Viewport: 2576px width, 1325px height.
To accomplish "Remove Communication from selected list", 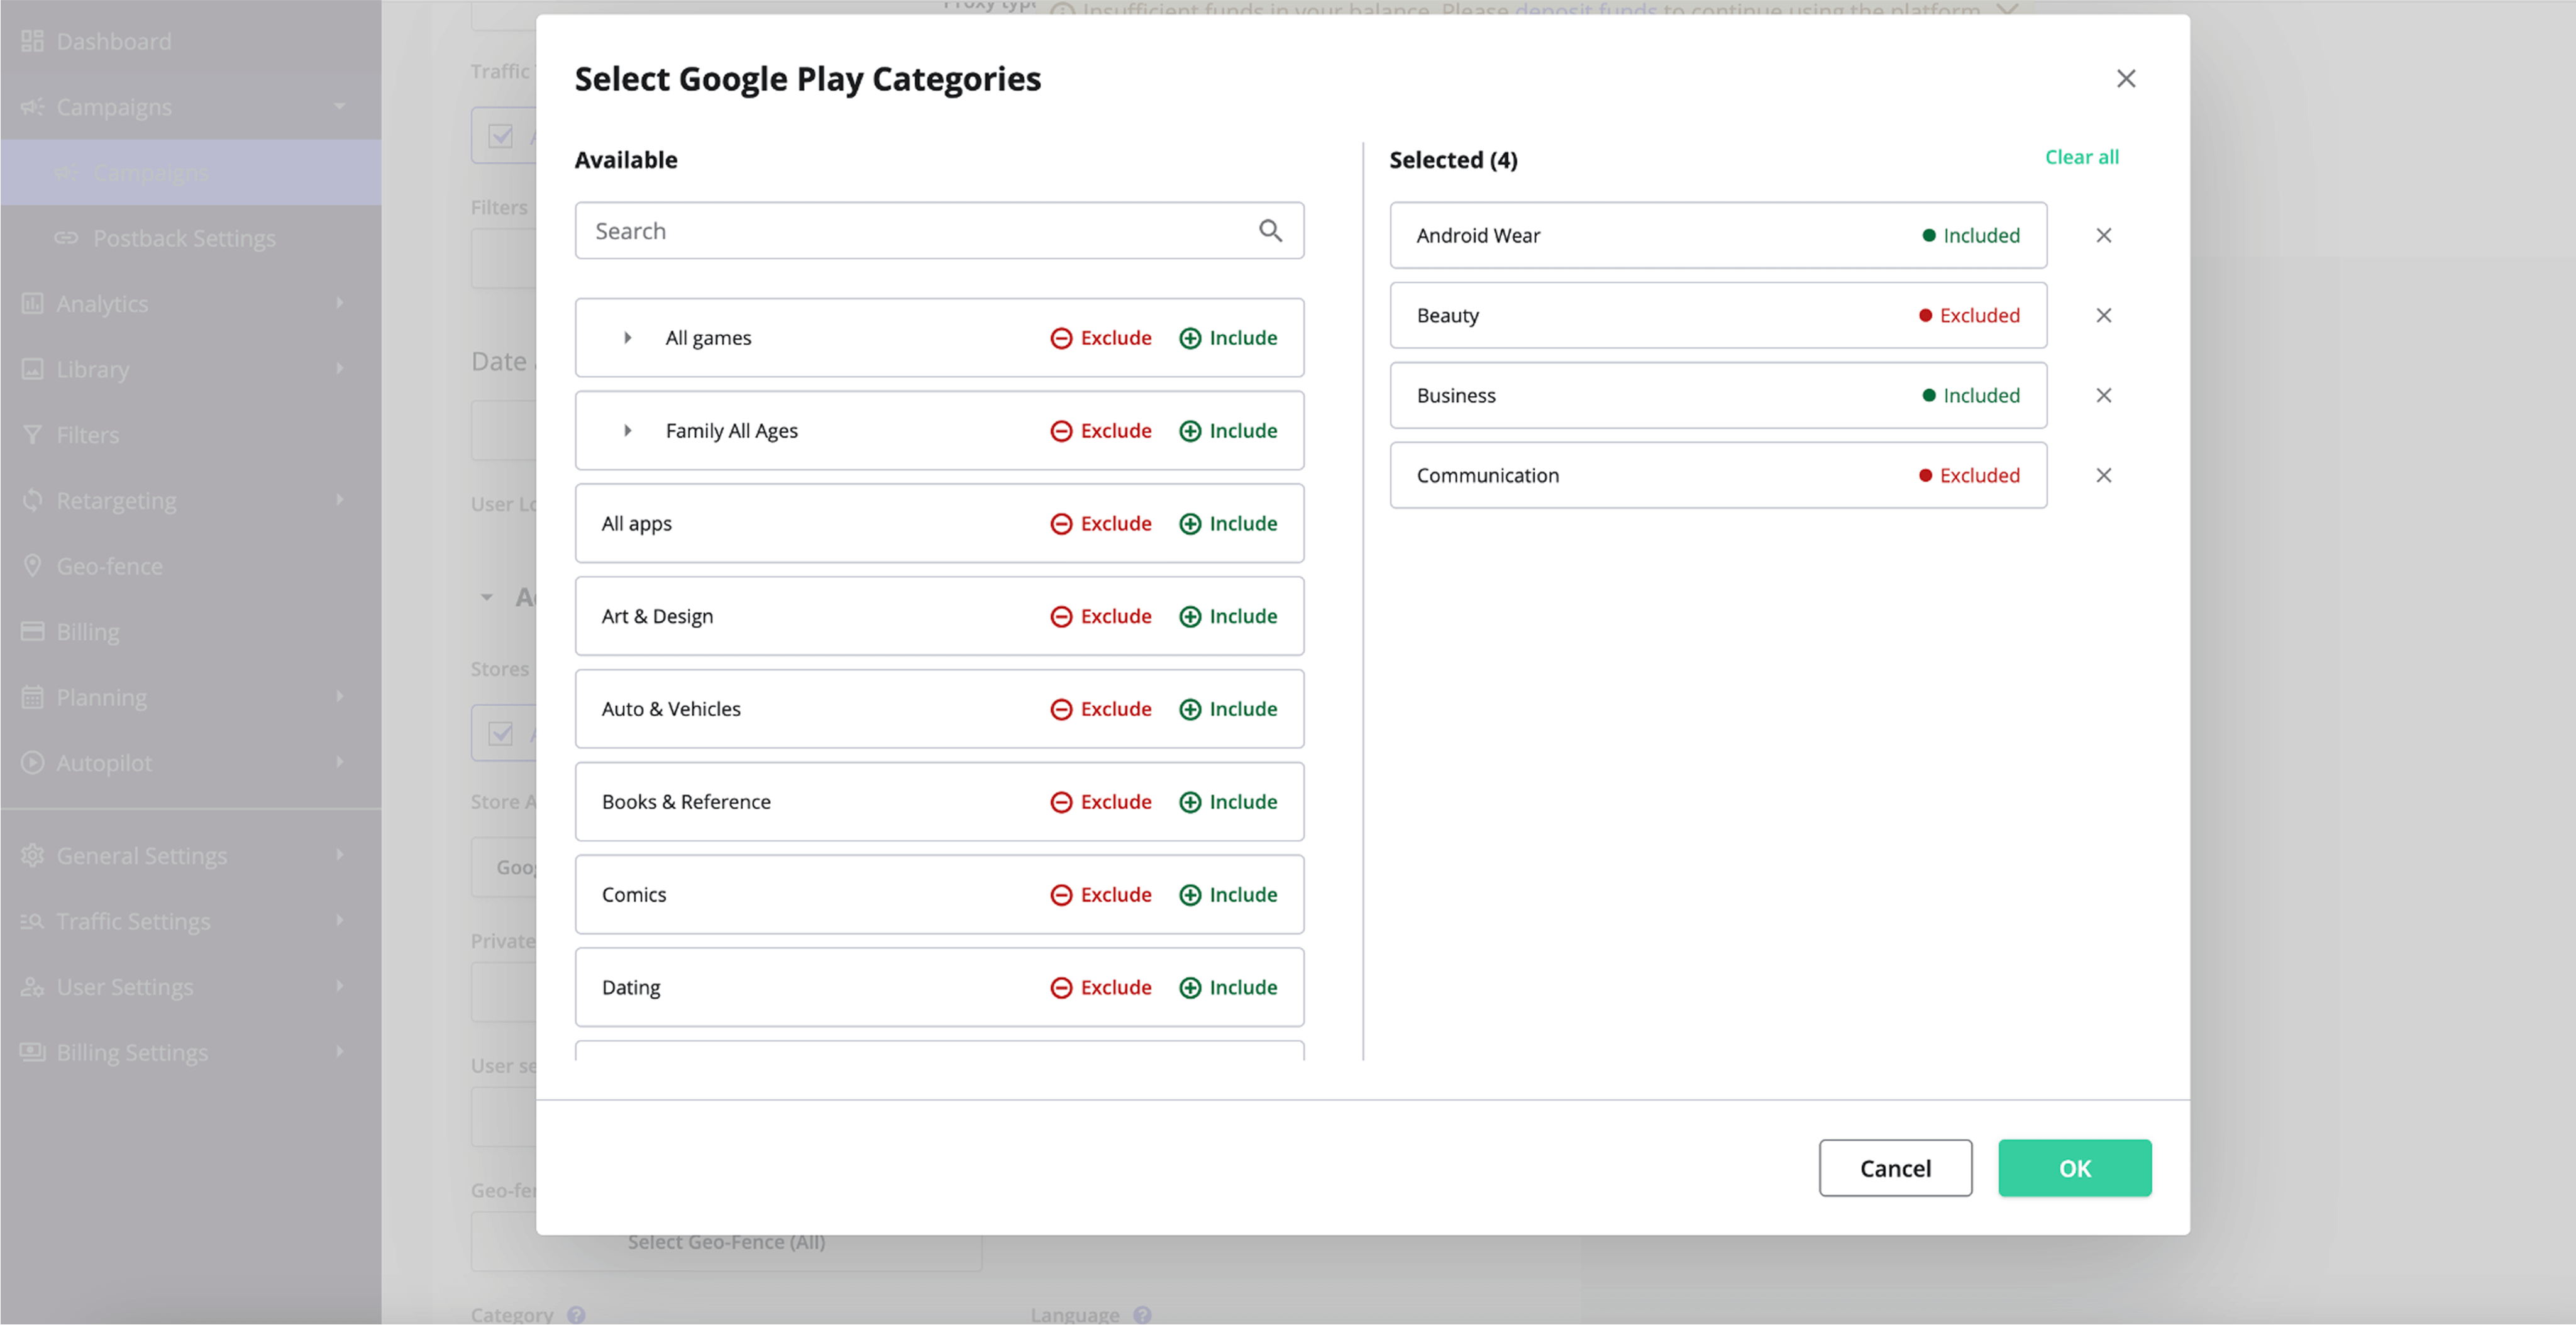I will click(x=2104, y=475).
